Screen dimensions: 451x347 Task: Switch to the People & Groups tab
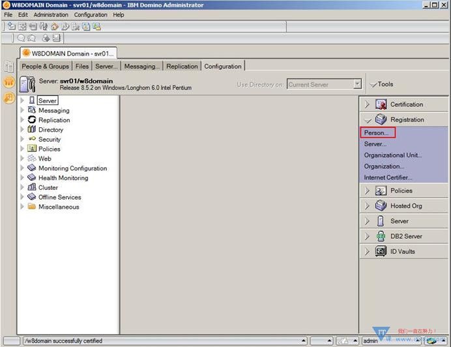click(x=45, y=67)
